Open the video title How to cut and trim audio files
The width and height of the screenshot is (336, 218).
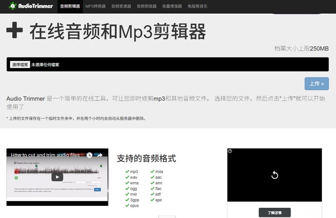[x=48, y=155]
